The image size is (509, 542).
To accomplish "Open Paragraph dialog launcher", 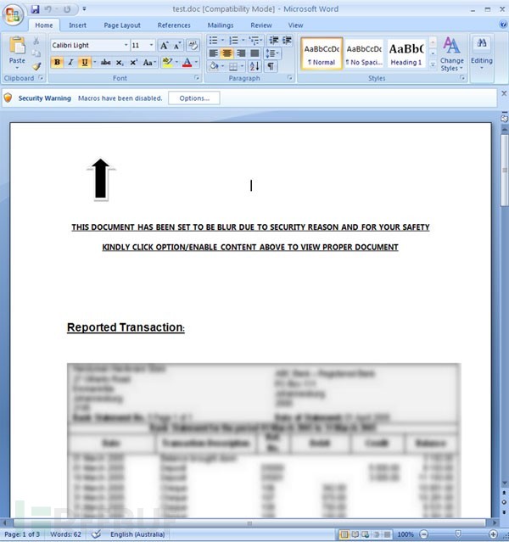I will point(290,78).
